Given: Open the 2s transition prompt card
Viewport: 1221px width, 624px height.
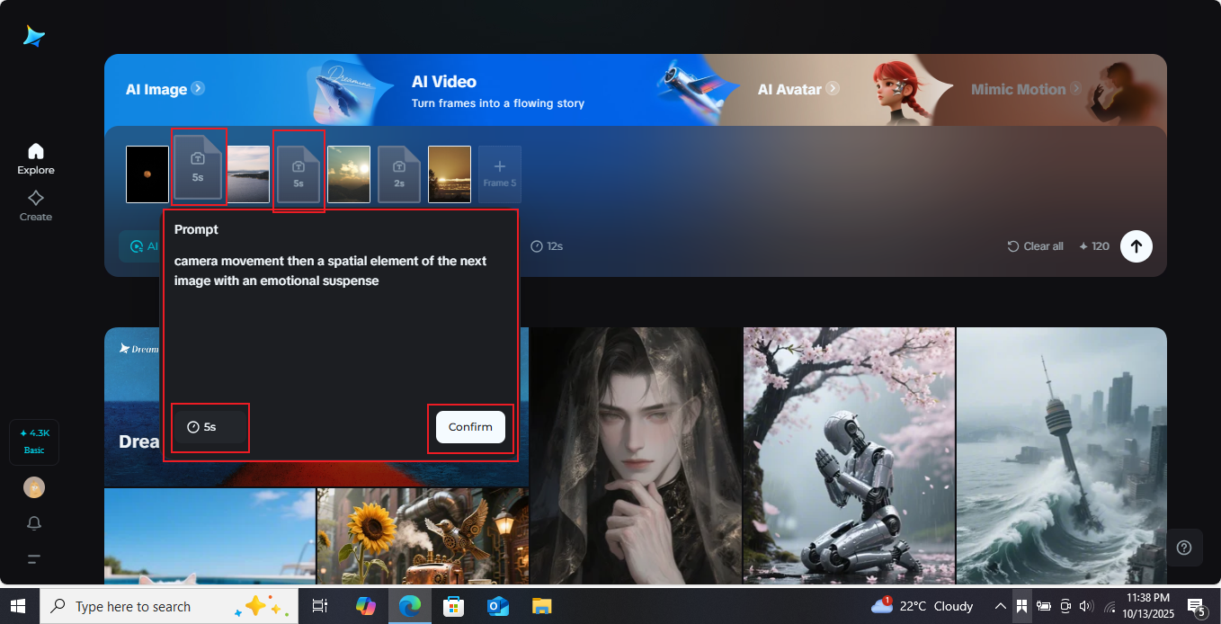Looking at the screenshot, I should pos(399,174).
